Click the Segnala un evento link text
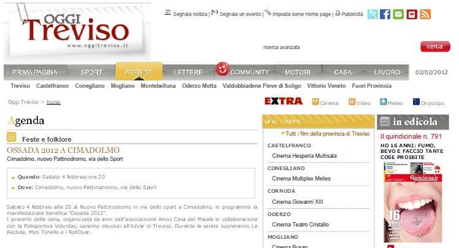Screen dimensions: 459x248 241,14
